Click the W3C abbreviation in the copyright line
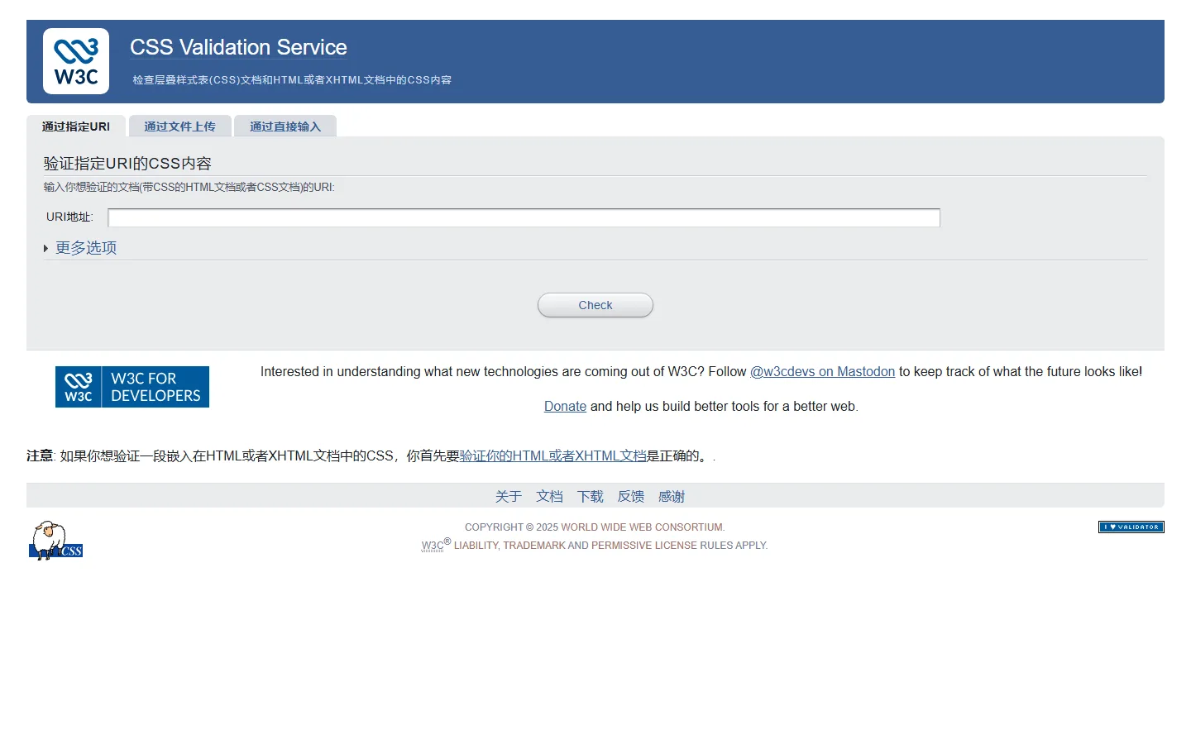 (x=433, y=546)
